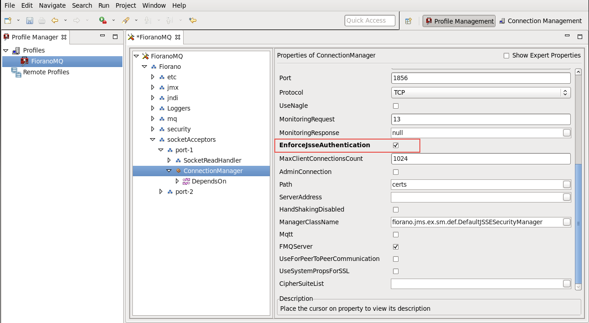Click the editor button beside Path field
589x323 pixels.
click(566, 184)
